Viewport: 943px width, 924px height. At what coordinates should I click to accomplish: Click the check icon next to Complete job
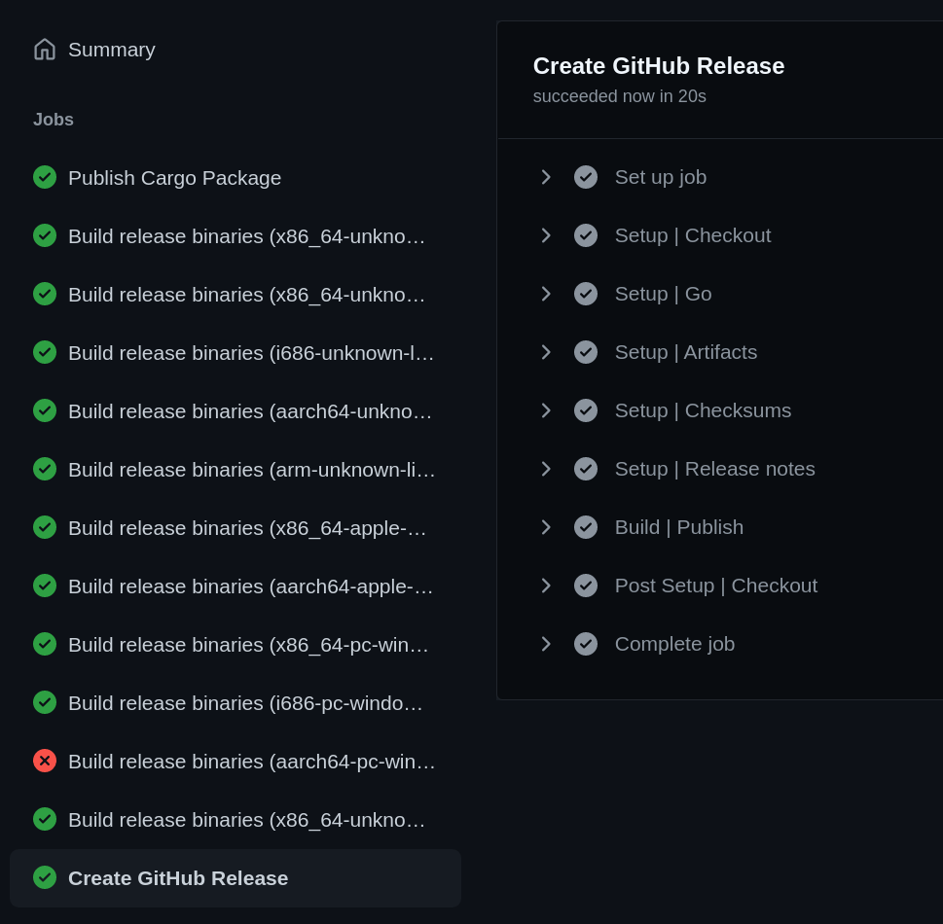(585, 644)
